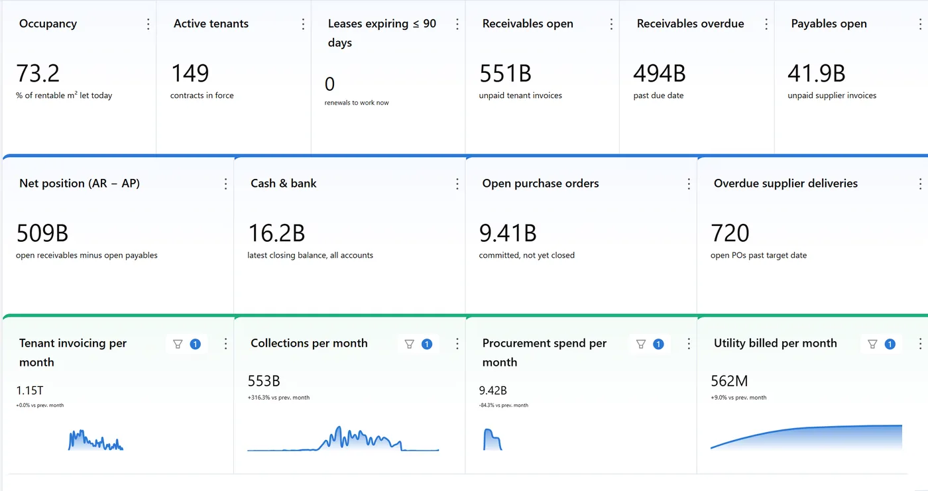The height and width of the screenshot is (491, 928).
Task: Open the Active tenants card options menu
Action: (303, 24)
